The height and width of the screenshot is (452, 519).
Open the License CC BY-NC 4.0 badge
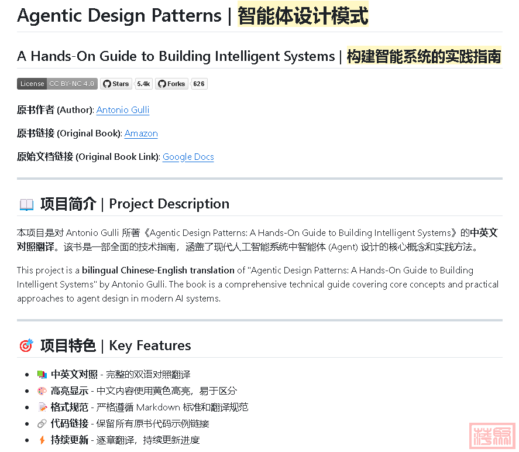(57, 84)
